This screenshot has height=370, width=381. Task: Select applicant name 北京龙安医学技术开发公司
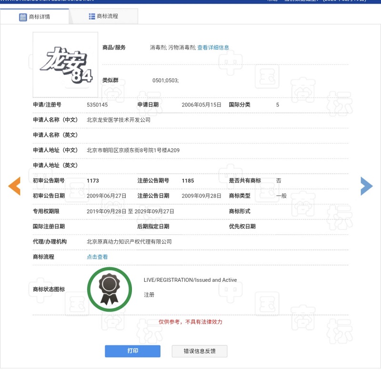pyautogui.click(x=119, y=120)
